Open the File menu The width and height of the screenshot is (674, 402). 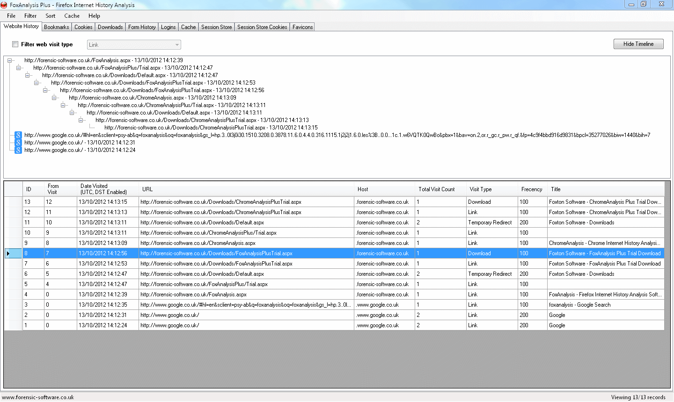(x=11, y=16)
